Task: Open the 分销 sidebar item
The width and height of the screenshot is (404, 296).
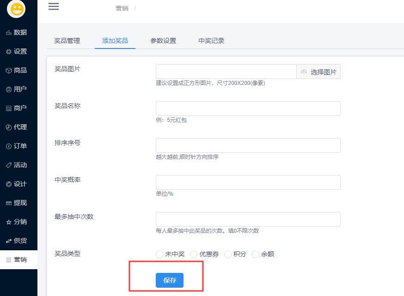Action: pyautogui.click(x=18, y=222)
